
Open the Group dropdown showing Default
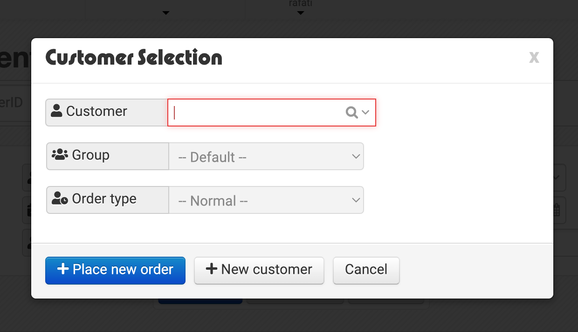pyautogui.click(x=266, y=156)
